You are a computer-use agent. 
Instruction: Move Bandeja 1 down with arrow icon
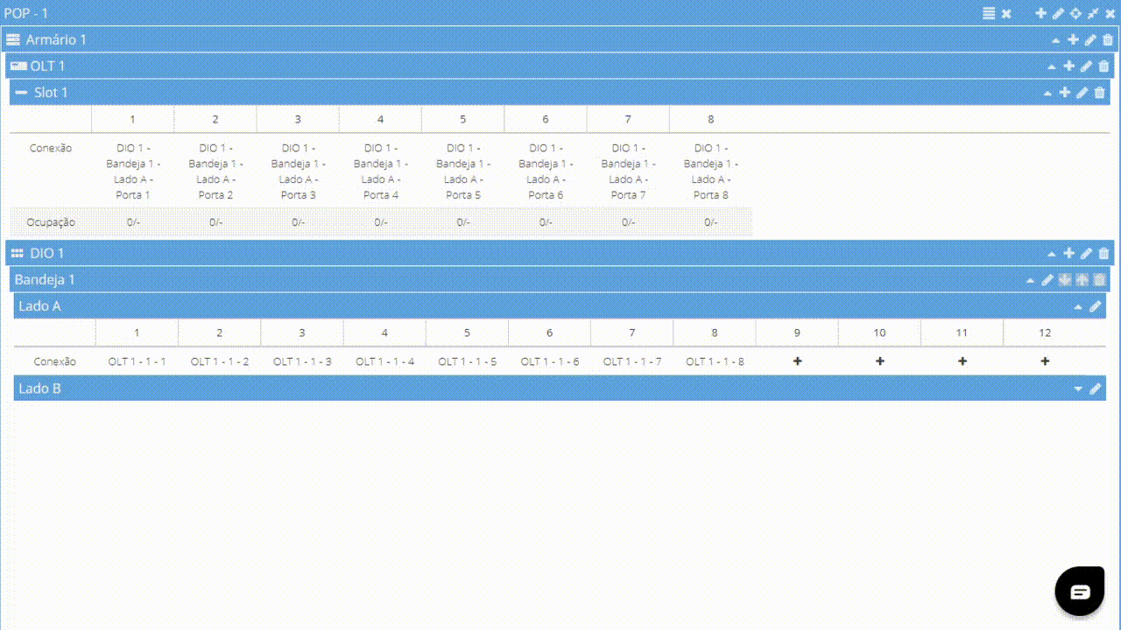pos(1065,279)
